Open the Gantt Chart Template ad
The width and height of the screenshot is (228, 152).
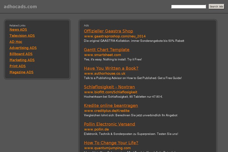[106, 50]
